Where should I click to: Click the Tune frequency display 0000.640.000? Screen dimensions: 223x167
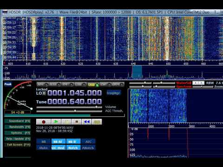click(x=74, y=102)
